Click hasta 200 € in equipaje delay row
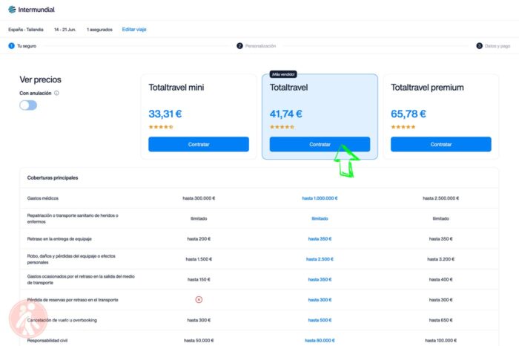The width and height of the screenshot is (519, 346). click(x=199, y=239)
